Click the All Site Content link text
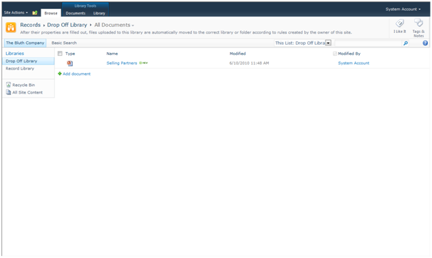The image size is (432, 258). (x=28, y=93)
